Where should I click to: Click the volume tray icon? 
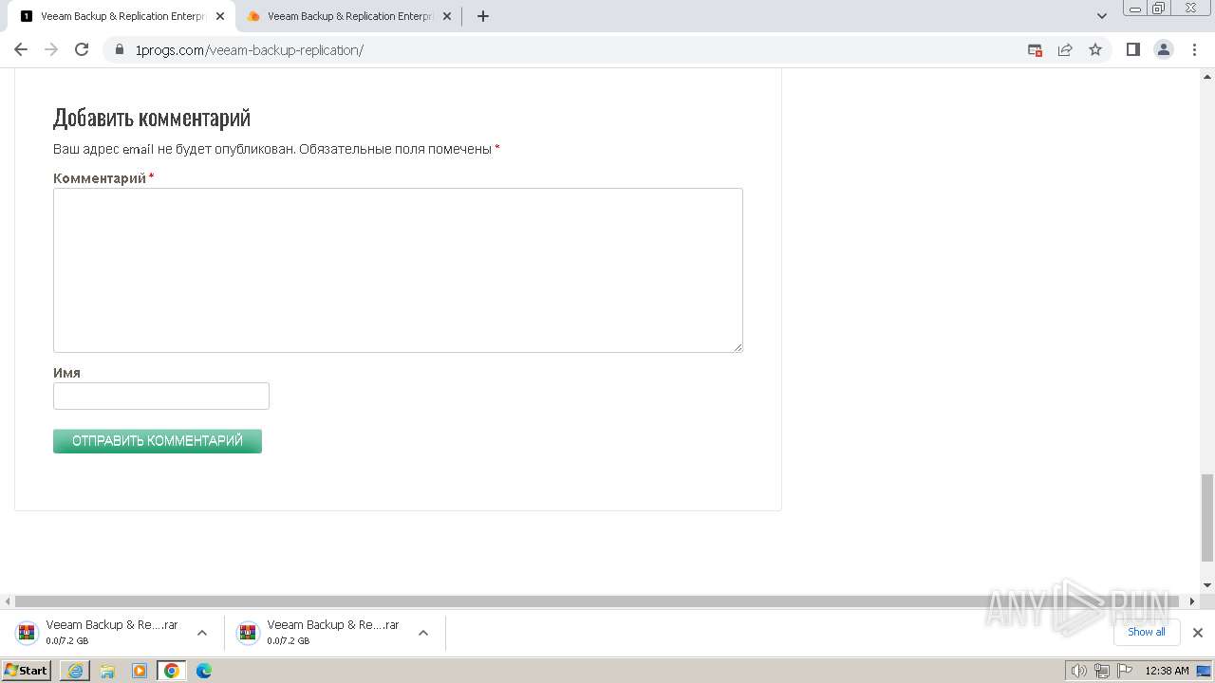click(x=1078, y=672)
